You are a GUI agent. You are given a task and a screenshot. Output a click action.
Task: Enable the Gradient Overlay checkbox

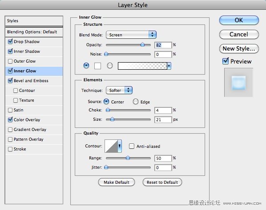pos(10,130)
